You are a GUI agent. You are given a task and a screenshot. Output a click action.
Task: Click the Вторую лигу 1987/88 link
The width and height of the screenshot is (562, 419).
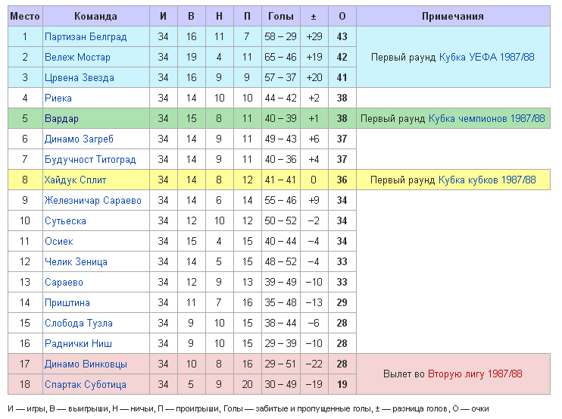pos(475,374)
